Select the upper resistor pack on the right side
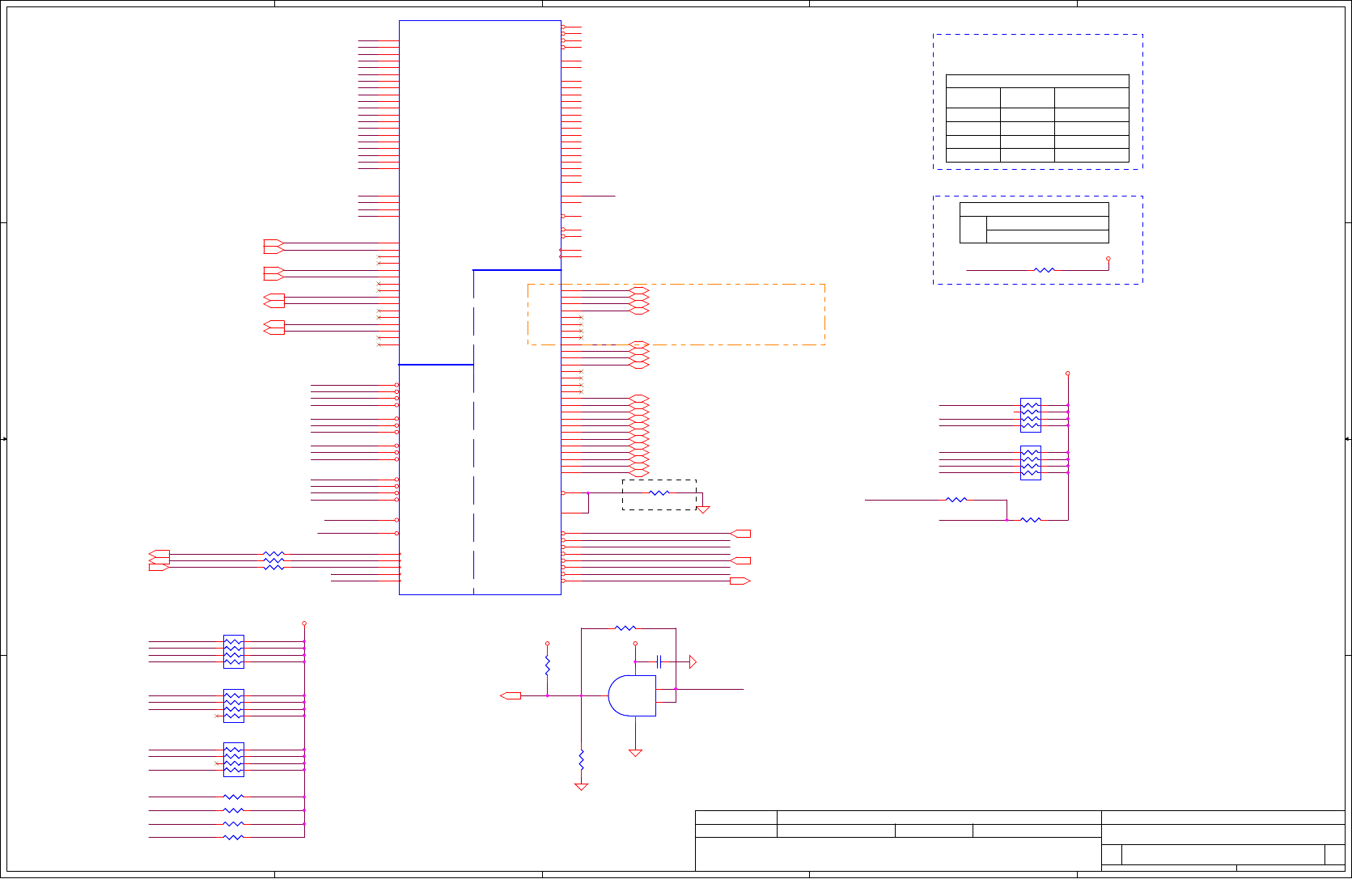Viewport: 1352px width, 879px height. pyautogui.click(x=1031, y=415)
